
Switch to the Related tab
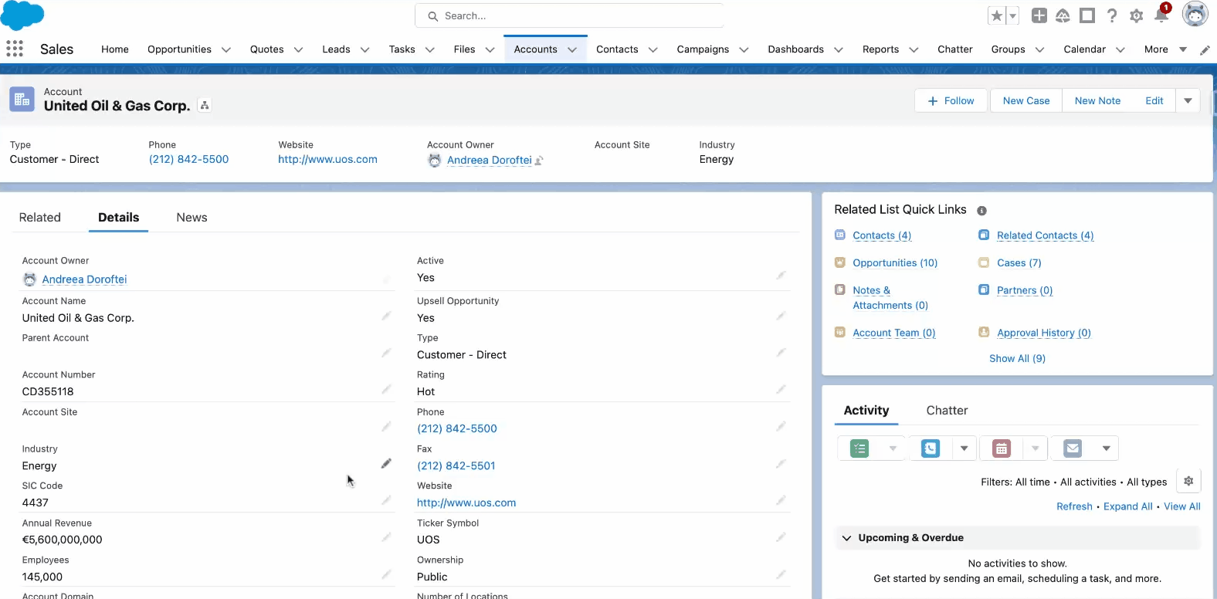click(40, 218)
